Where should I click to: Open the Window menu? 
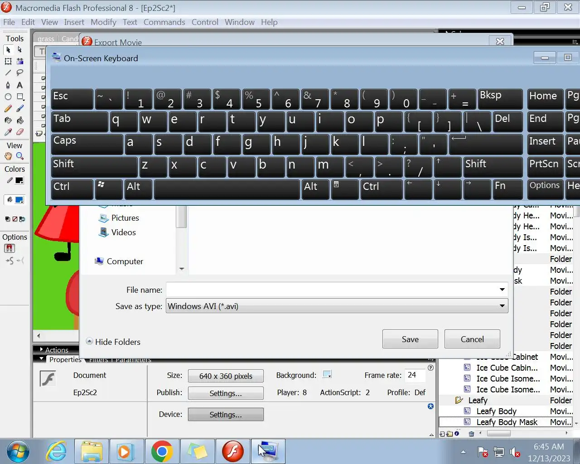tap(239, 22)
